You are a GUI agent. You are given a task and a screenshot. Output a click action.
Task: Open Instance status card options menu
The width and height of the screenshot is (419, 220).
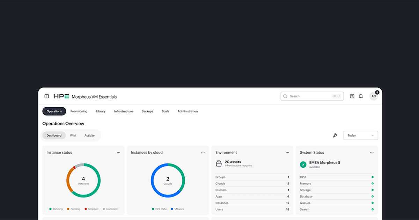click(x=118, y=153)
